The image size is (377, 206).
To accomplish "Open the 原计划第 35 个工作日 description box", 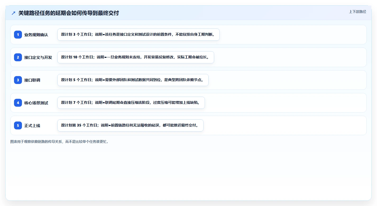I will coord(130,125).
